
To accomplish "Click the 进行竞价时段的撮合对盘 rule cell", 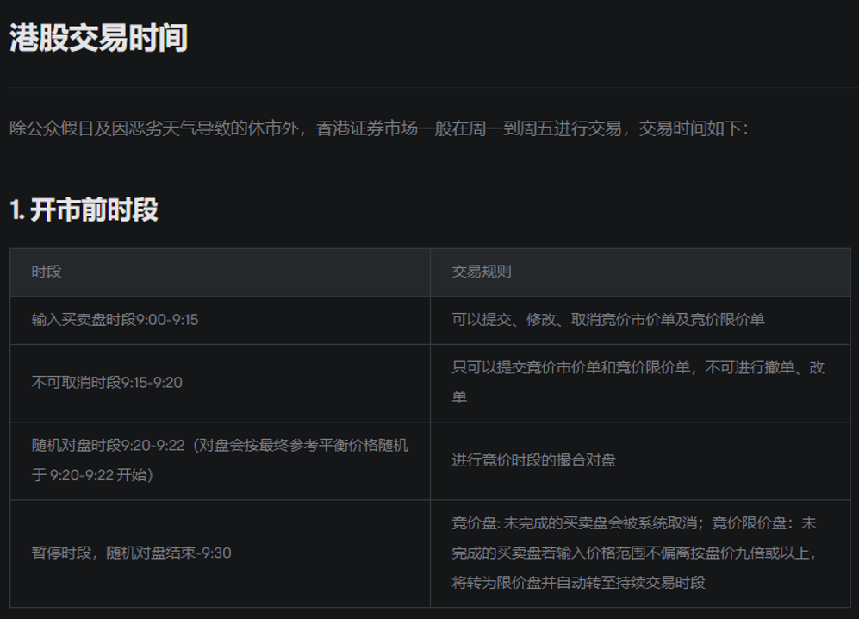I will [x=533, y=460].
